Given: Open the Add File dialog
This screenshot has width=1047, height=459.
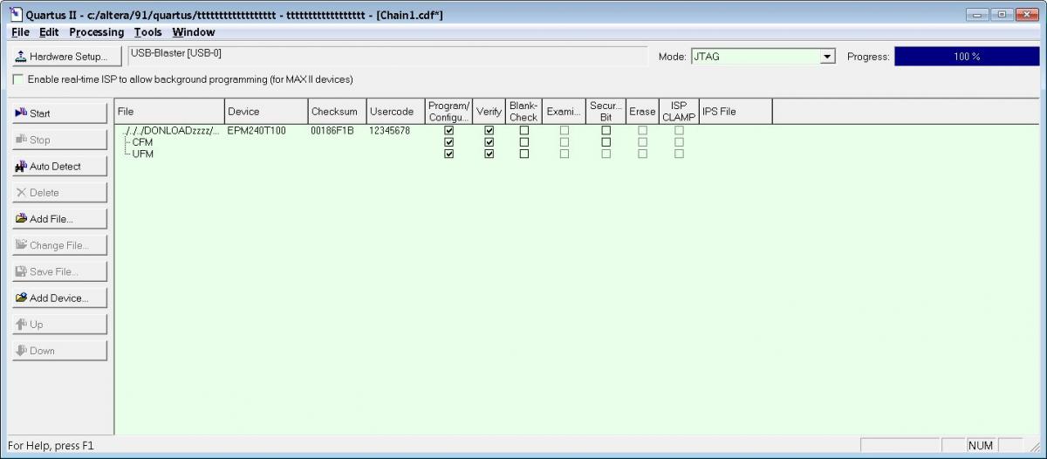Looking at the screenshot, I should (60, 219).
